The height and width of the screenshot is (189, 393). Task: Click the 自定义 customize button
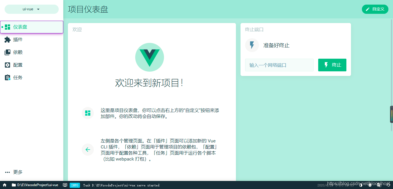(x=375, y=9)
